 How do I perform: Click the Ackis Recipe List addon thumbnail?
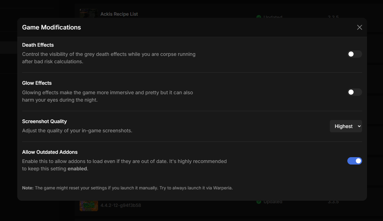(x=89, y=13)
